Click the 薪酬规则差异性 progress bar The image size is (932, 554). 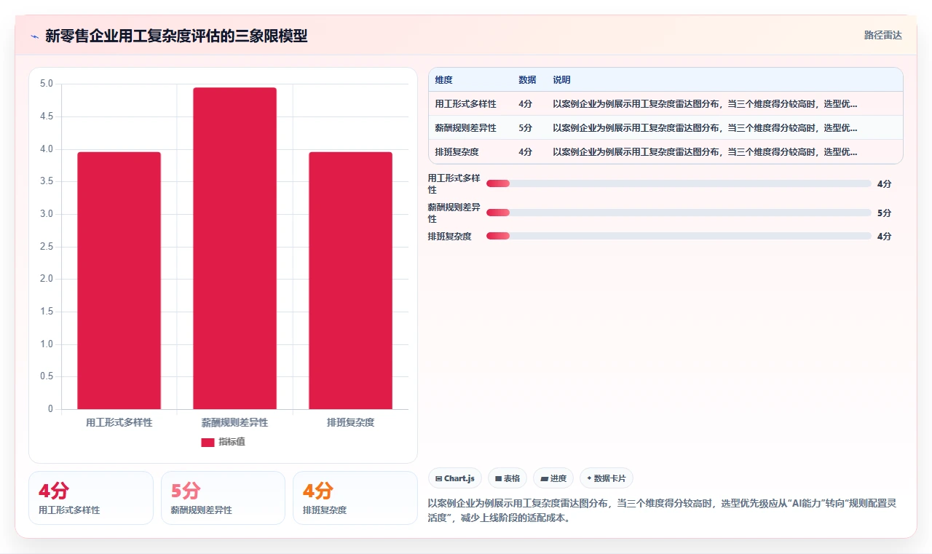coord(679,213)
